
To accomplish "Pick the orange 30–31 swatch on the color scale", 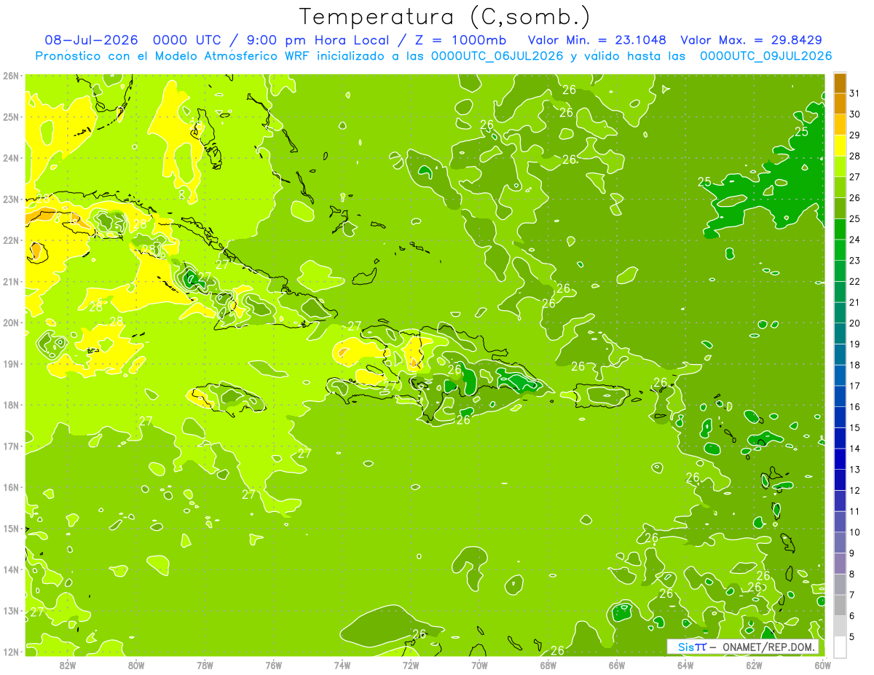I will (840, 104).
